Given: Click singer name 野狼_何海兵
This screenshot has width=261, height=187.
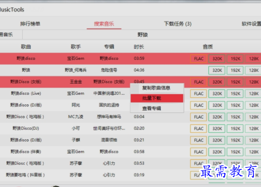Looking at the screenshot, I should (76, 70).
